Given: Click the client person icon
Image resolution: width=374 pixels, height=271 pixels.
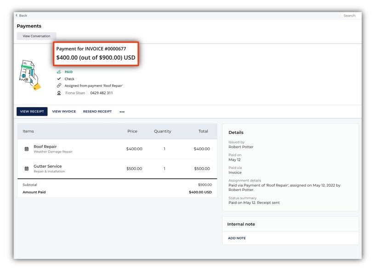Looking at the screenshot, I should (59, 93).
